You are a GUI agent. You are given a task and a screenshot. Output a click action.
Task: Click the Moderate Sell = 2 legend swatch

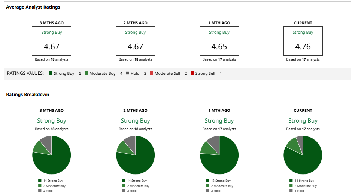coord(152,73)
